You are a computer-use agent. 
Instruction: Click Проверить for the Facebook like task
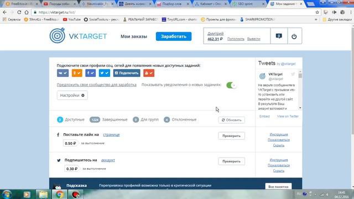click(x=231, y=136)
